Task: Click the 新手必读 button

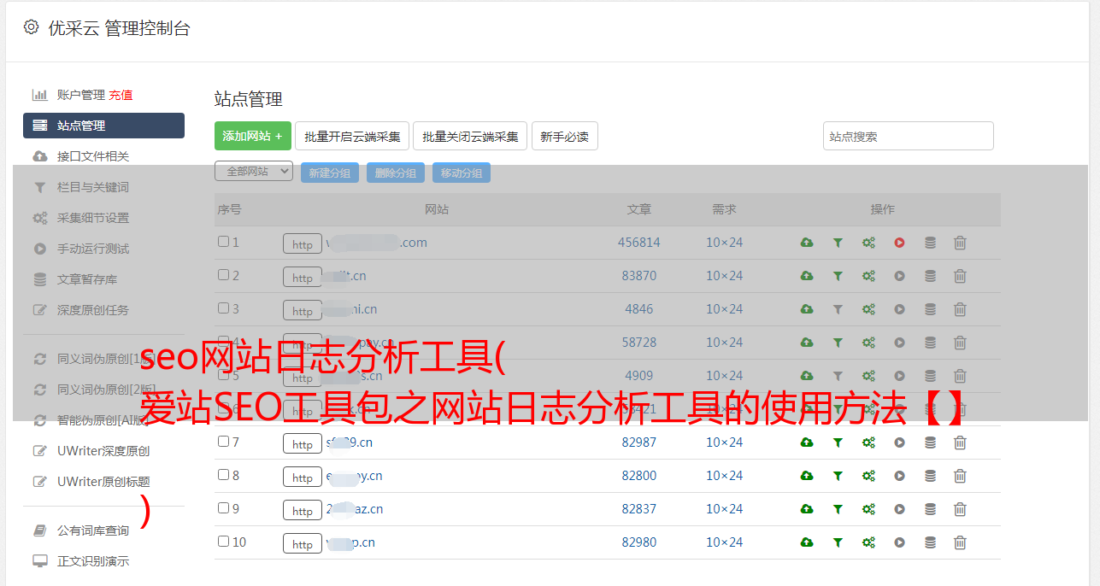Action: (x=565, y=136)
